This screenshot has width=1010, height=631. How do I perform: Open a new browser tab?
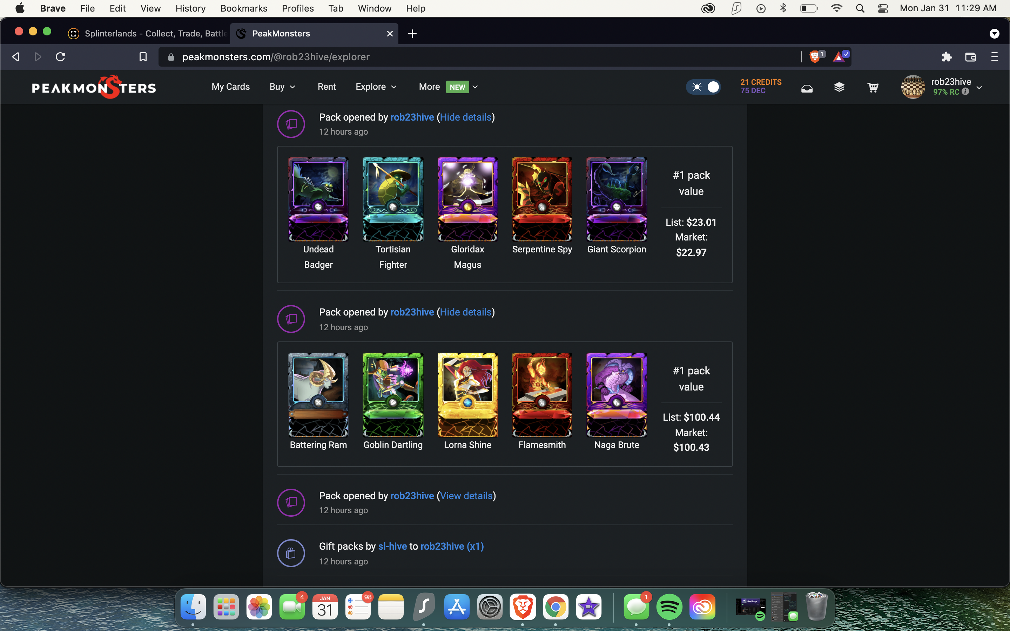(x=412, y=34)
